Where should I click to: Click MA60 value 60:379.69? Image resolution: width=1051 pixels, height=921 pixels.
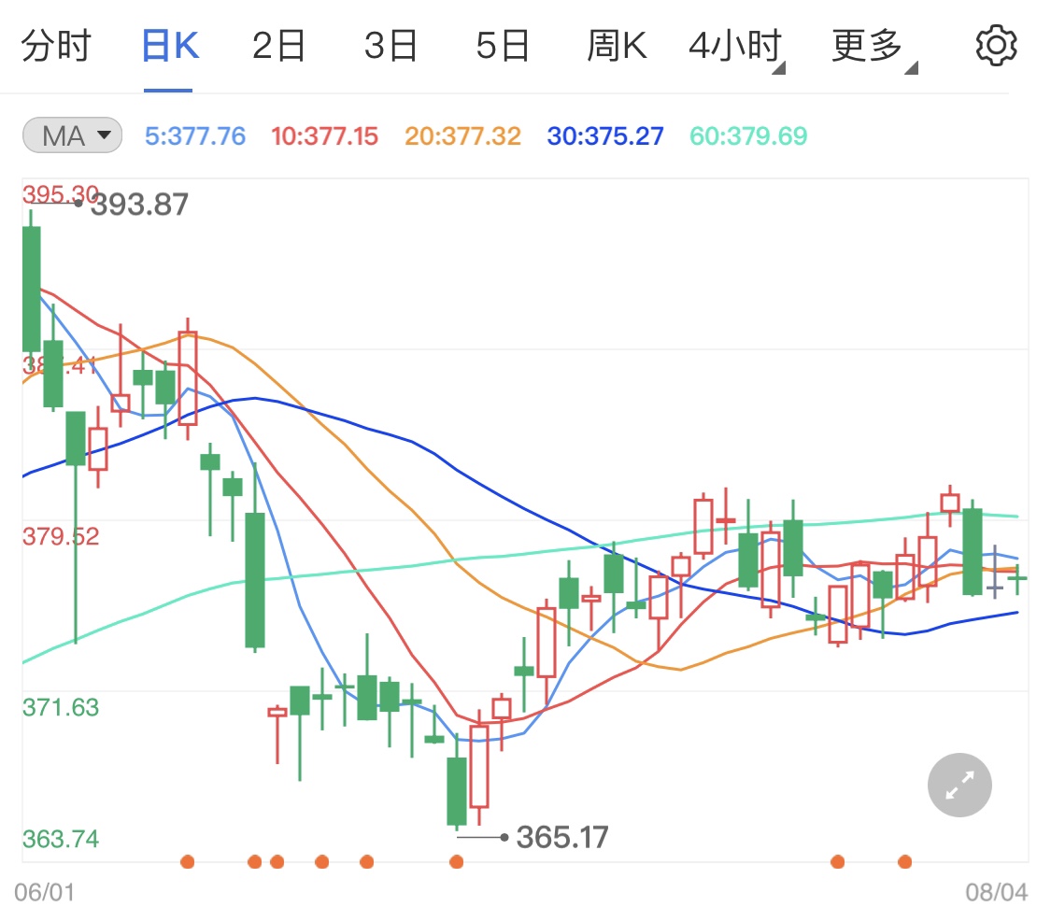click(748, 136)
